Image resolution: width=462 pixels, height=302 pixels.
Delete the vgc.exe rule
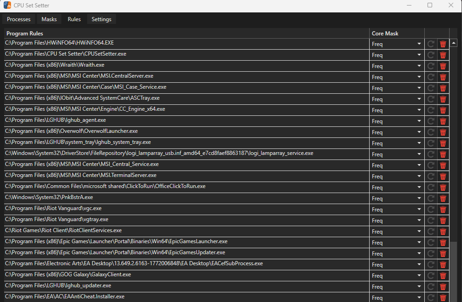(x=443, y=210)
